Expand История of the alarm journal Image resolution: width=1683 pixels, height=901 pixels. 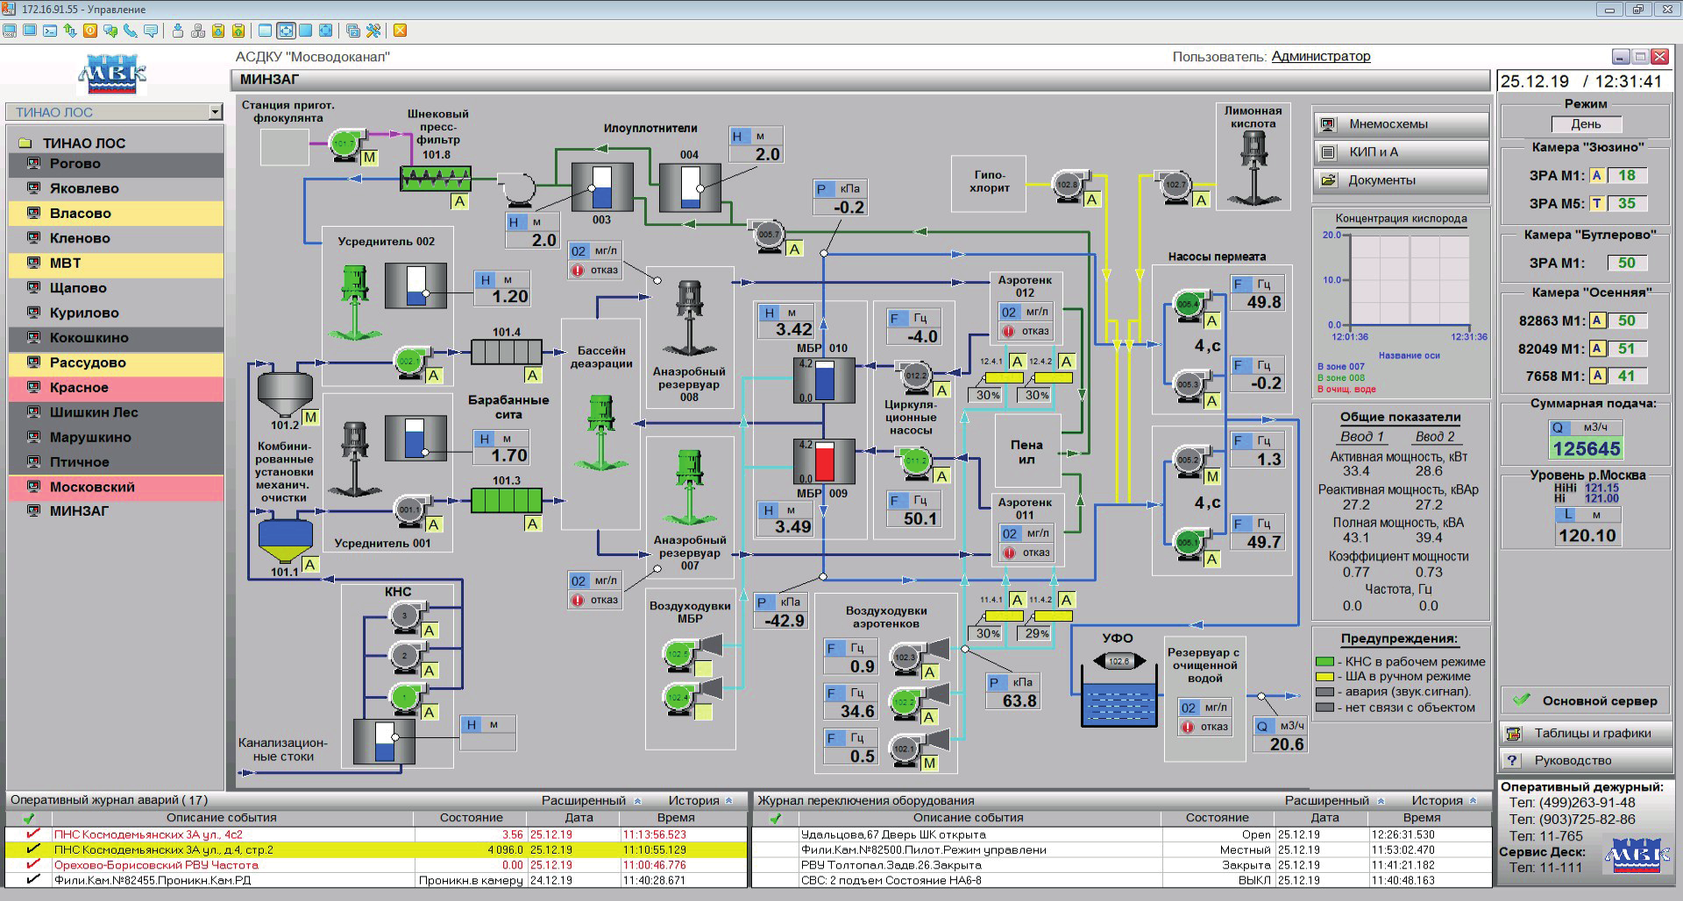point(700,800)
